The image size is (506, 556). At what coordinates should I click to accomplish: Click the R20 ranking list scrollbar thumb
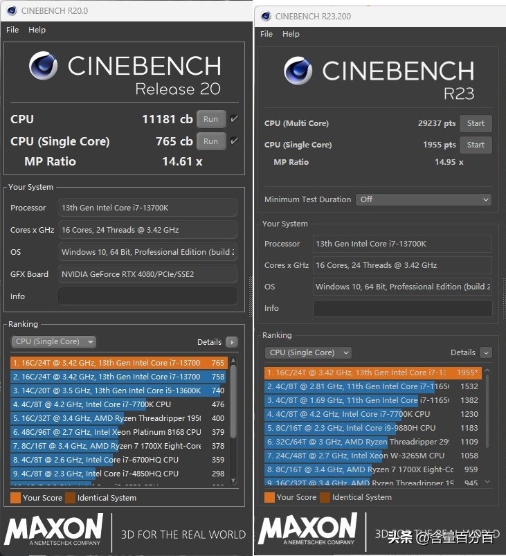tap(233, 401)
